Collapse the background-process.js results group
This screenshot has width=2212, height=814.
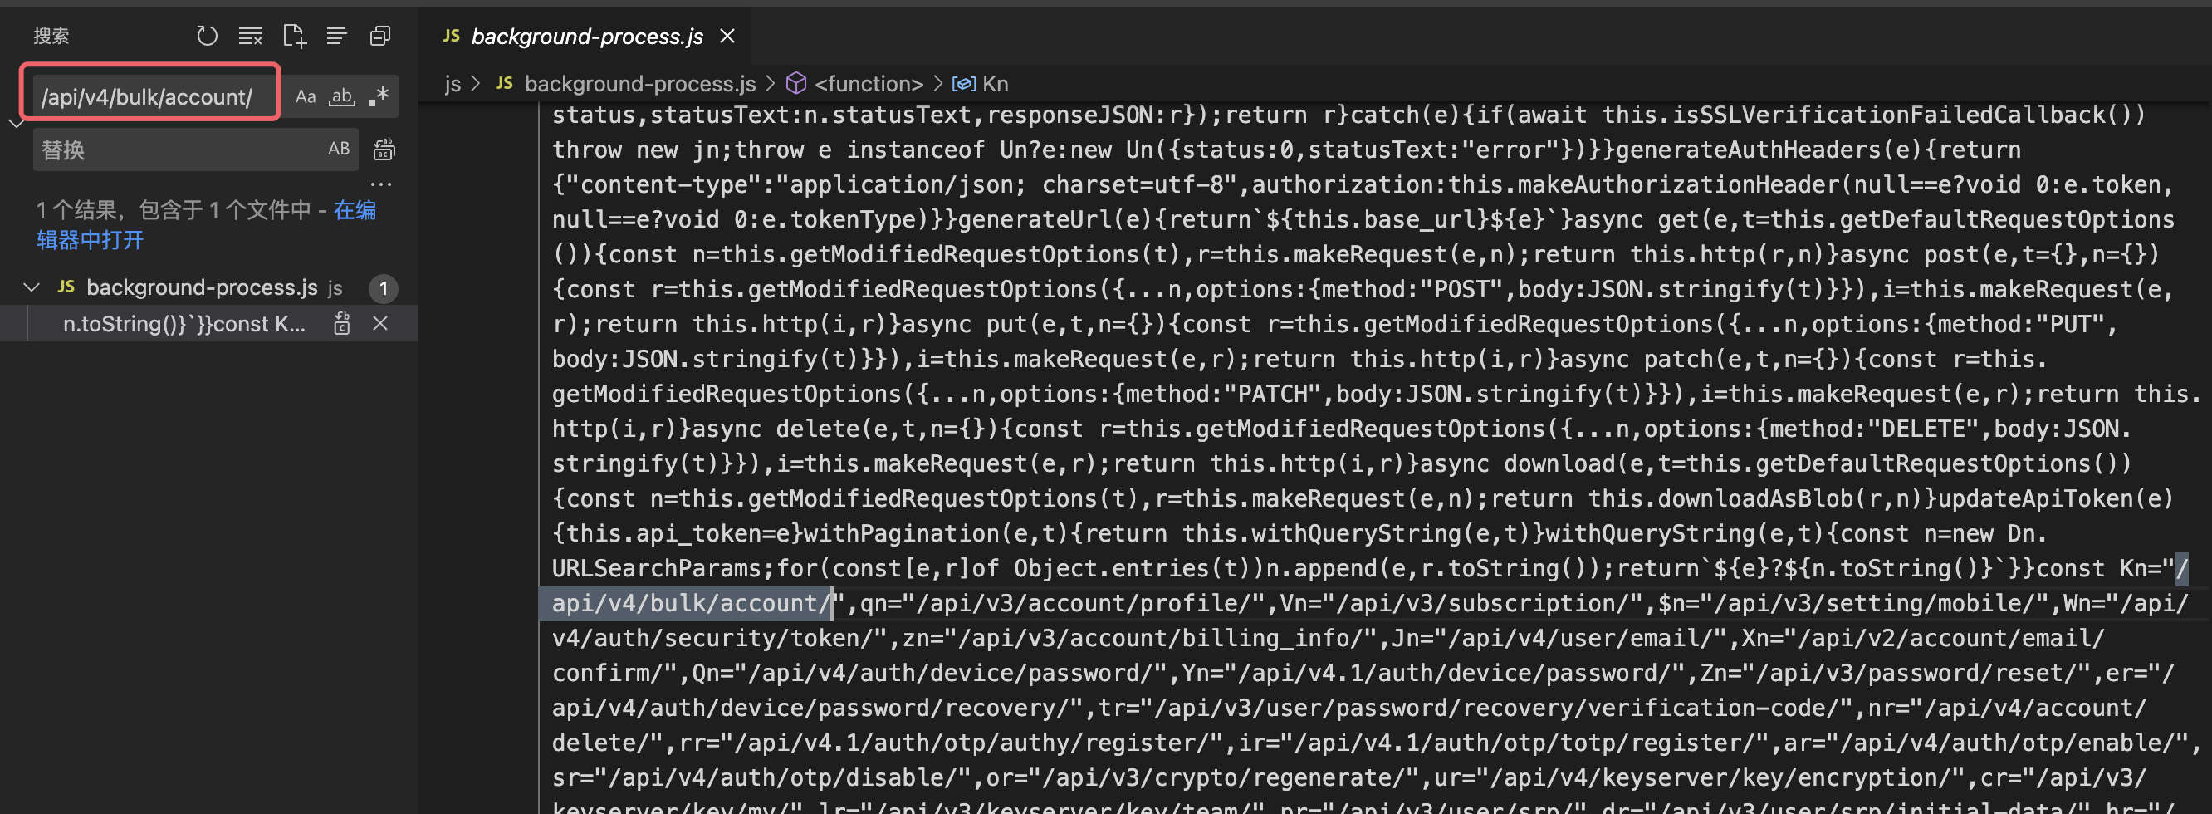click(32, 287)
